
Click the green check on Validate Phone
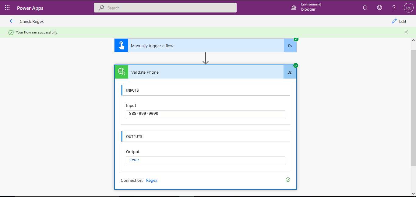pos(296,65)
